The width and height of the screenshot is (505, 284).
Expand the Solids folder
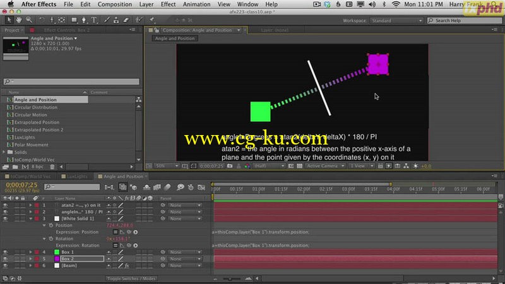tap(4, 152)
